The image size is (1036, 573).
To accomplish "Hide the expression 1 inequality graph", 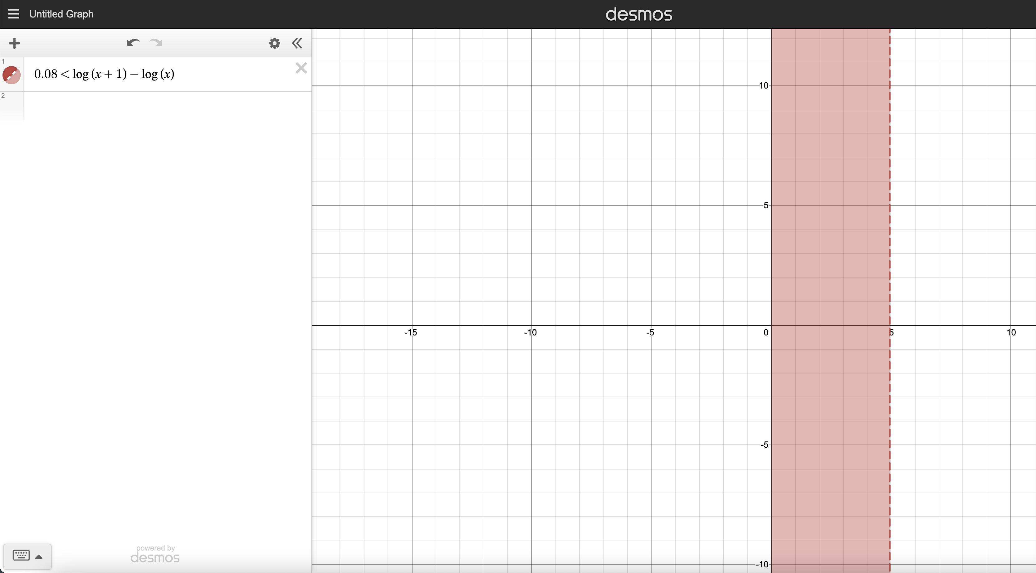I will (11, 75).
